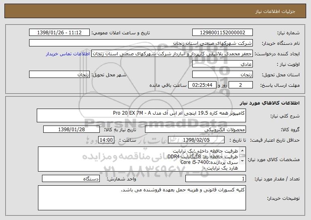The image size is (311, 220).
Task: Select the text ظرفیت حافظه داخلی:یک ترابایت
Action: (206, 151)
